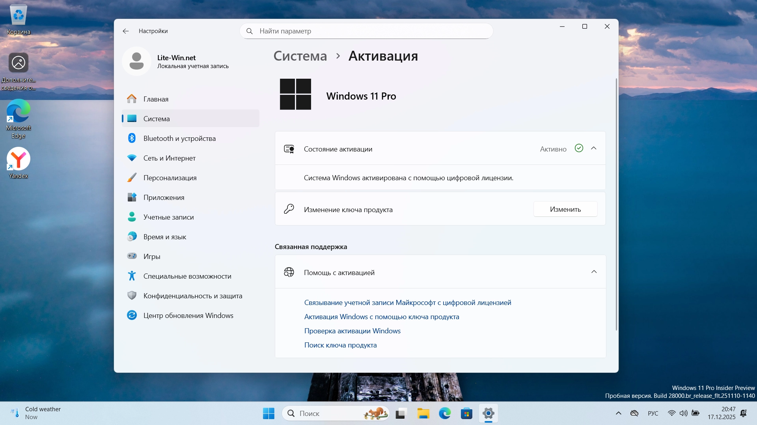Open File Explorer from taskbar
This screenshot has width=757, height=425.
click(423, 414)
